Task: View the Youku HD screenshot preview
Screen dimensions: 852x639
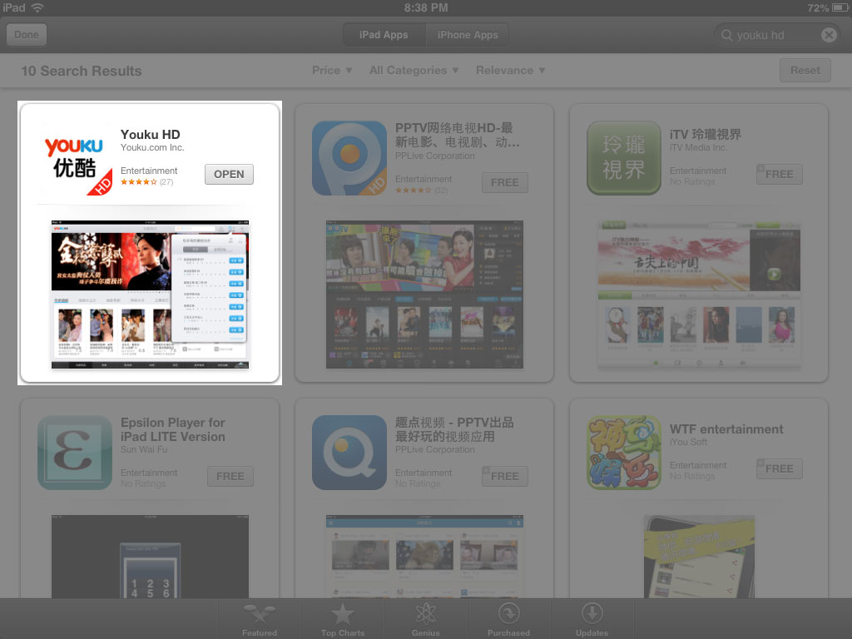Action: coord(150,295)
